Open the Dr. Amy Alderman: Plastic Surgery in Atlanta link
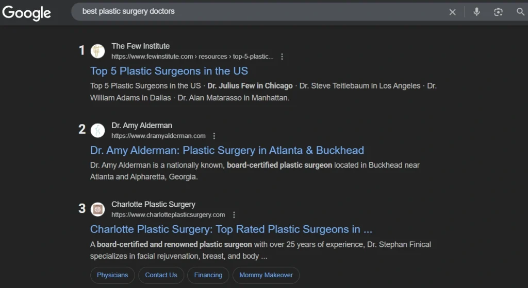The width and height of the screenshot is (528, 288). (x=227, y=150)
